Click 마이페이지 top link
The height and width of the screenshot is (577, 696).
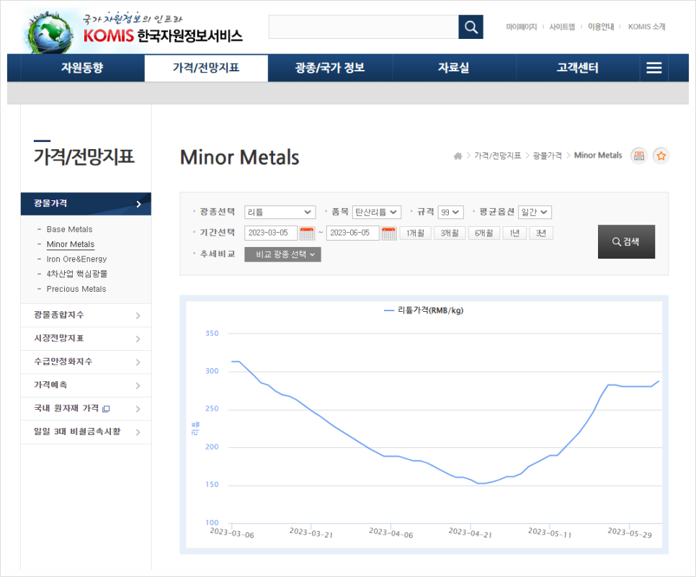[x=522, y=27]
